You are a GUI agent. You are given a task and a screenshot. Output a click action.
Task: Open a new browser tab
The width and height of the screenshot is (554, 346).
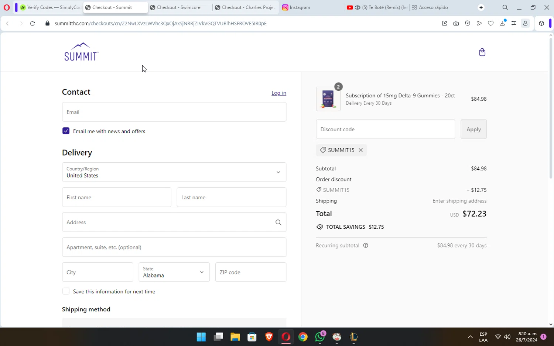click(x=481, y=7)
